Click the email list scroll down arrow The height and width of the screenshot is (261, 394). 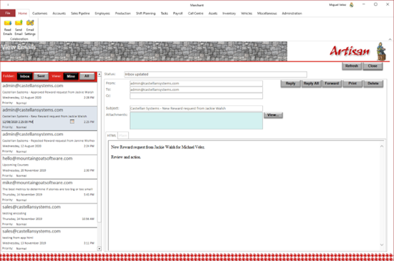[99, 249]
